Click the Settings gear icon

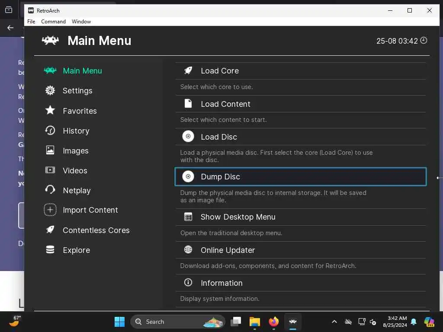(x=50, y=90)
